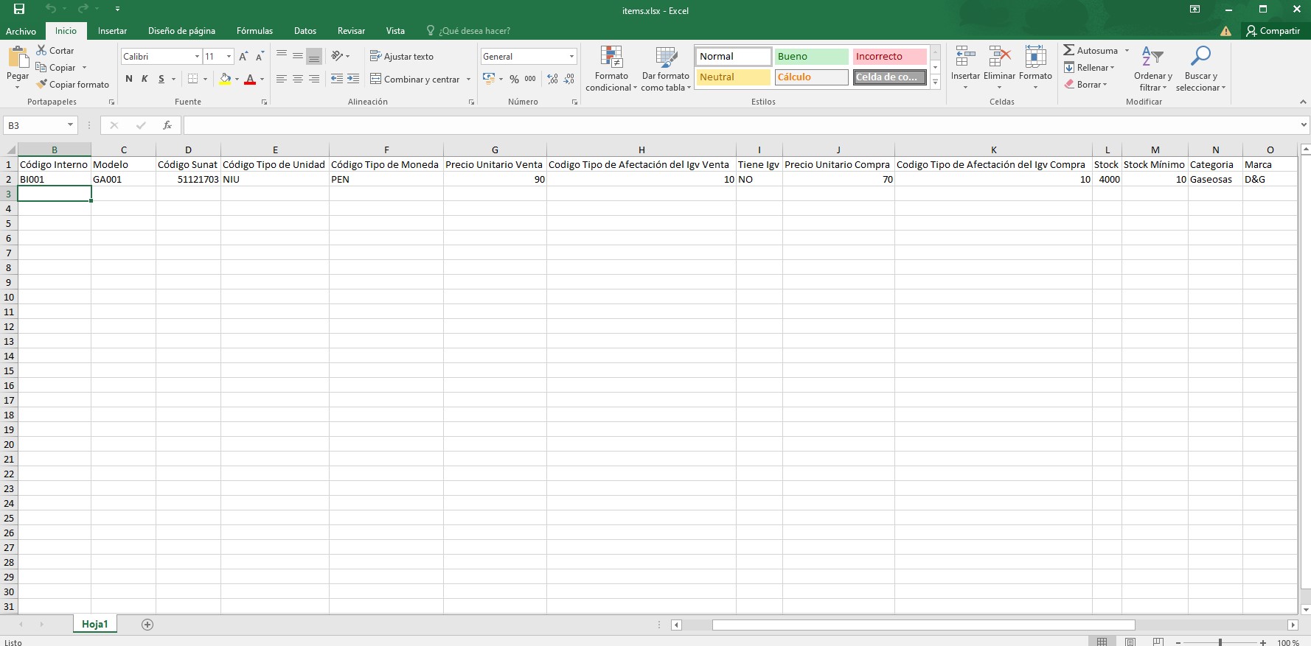Click the add new sheet plus icon
The image size is (1311, 646).
147,625
